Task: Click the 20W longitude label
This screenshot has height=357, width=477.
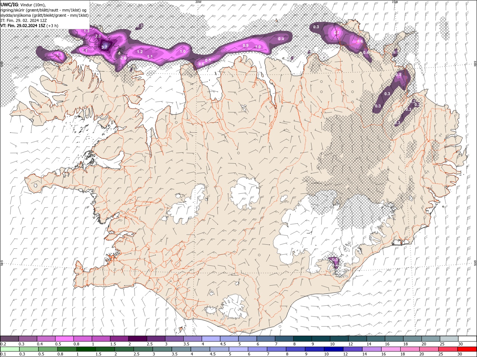Action: pos(198,2)
